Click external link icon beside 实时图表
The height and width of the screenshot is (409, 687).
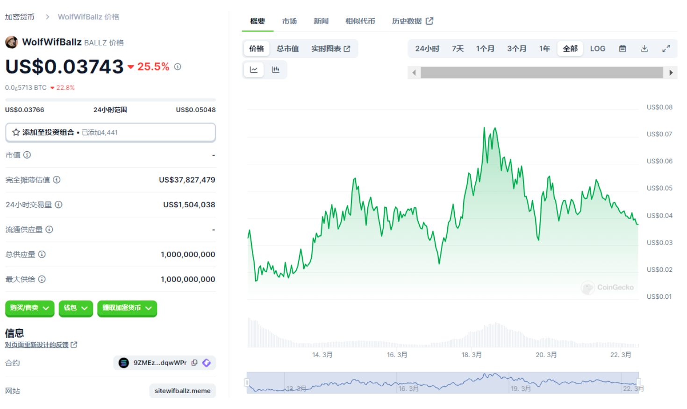[347, 49]
